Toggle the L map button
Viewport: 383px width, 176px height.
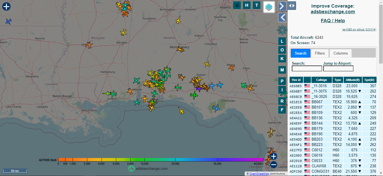point(282,41)
